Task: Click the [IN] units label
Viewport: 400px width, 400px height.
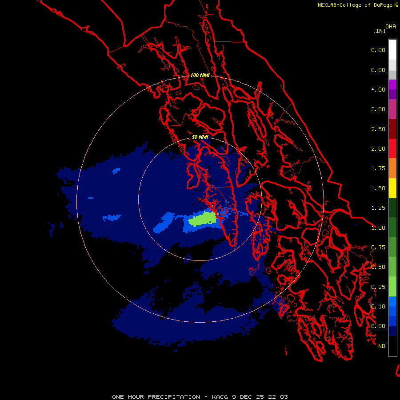Action: point(379,31)
